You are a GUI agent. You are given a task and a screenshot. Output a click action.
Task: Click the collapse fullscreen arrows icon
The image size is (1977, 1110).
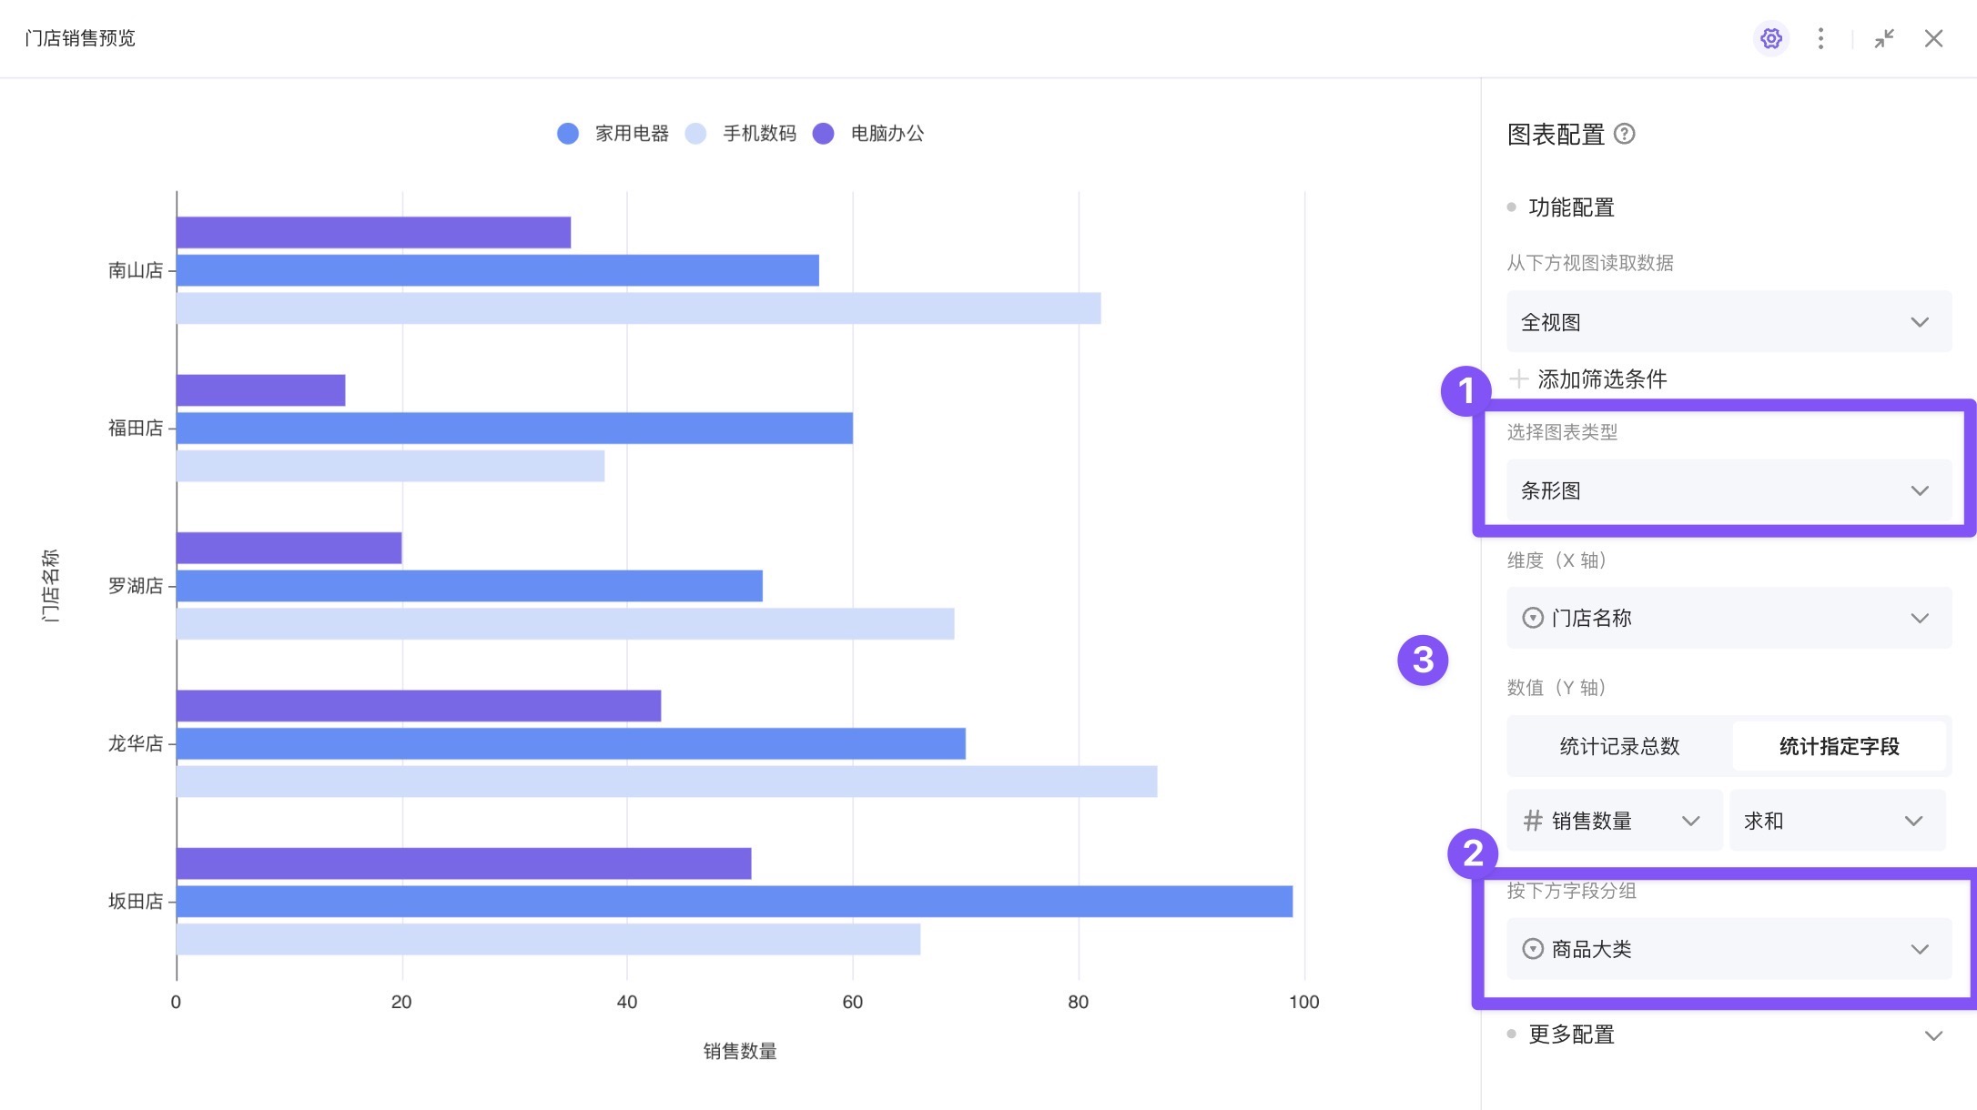pos(1884,38)
